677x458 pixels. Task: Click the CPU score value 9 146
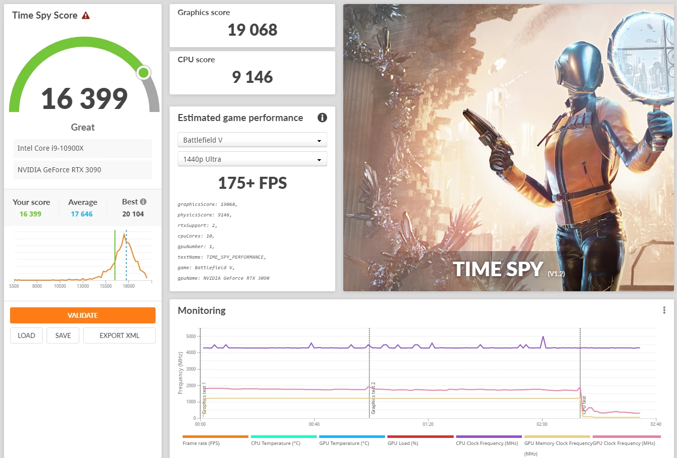pyautogui.click(x=252, y=77)
